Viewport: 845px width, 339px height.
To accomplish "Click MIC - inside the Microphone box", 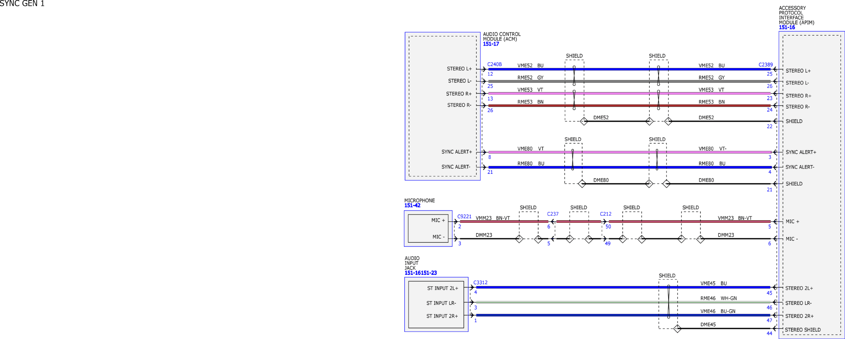I will tap(438, 237).
